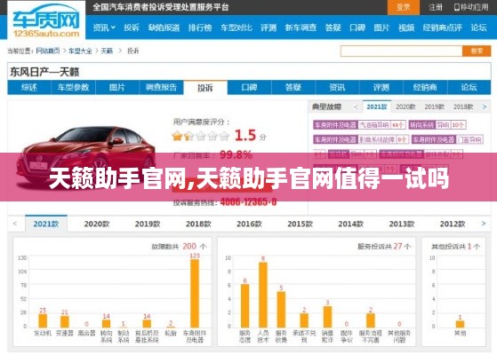The image size is (497, 355).
Task: Open the 移动应用 phone icon link
Action: coord(471,7)
